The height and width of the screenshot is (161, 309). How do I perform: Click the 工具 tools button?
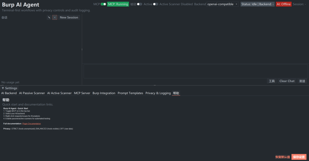272,81
